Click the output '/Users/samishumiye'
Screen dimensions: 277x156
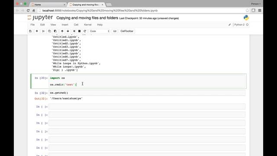[x=66, y=98]
